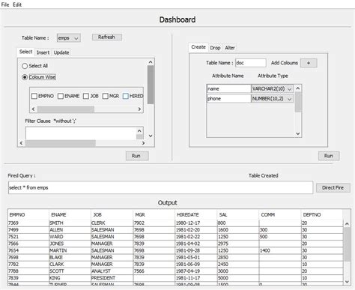Click left arrow of column list scrollbar

(x=33, y=109)
